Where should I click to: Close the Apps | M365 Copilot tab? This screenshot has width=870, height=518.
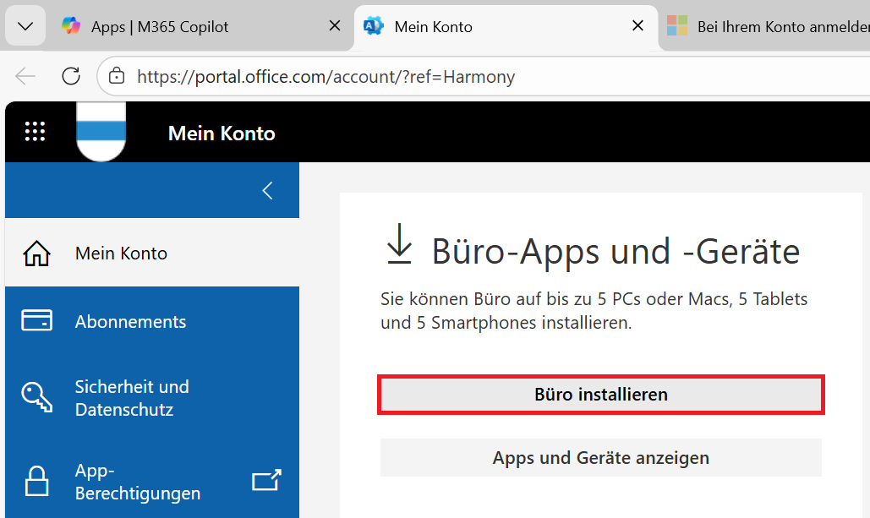(335, 26)
